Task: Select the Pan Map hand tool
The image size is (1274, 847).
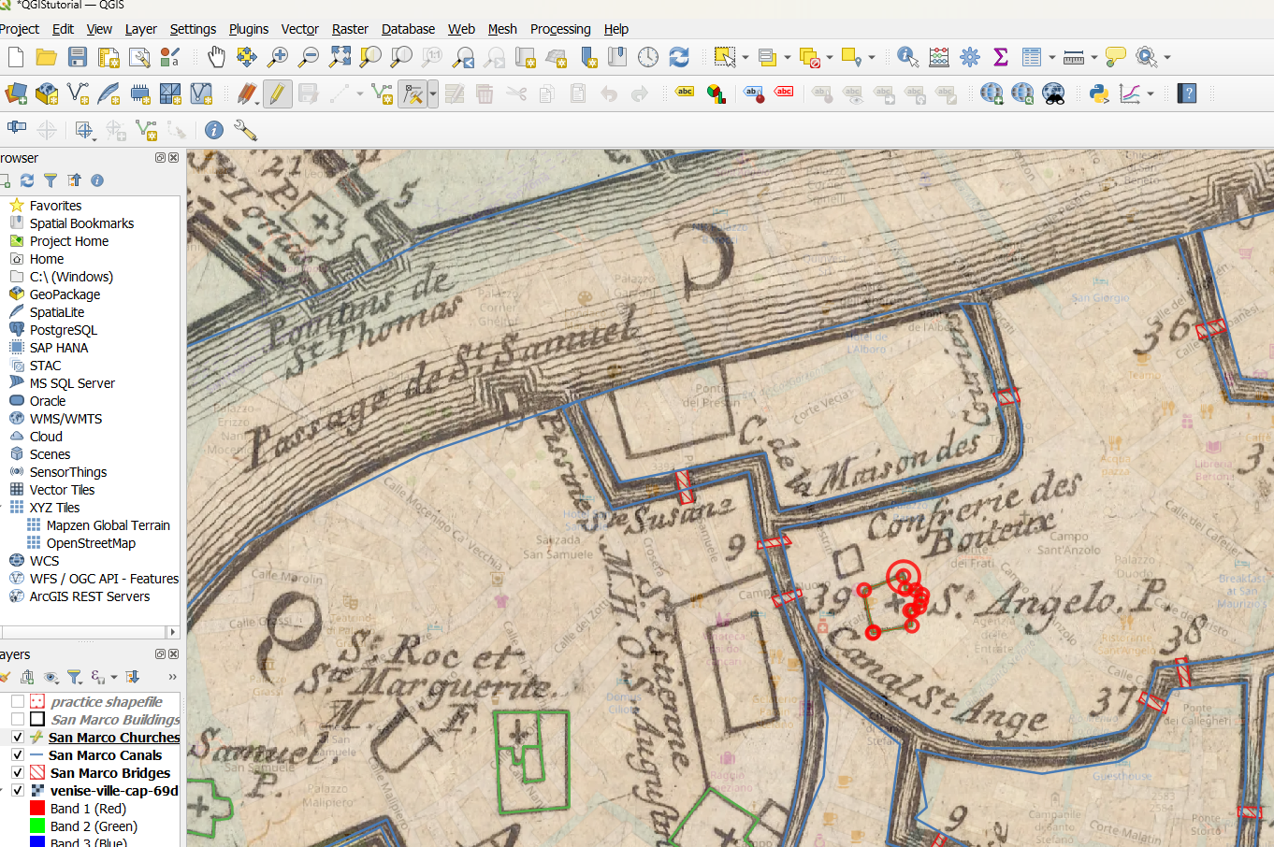Action: tap(216, 57)
